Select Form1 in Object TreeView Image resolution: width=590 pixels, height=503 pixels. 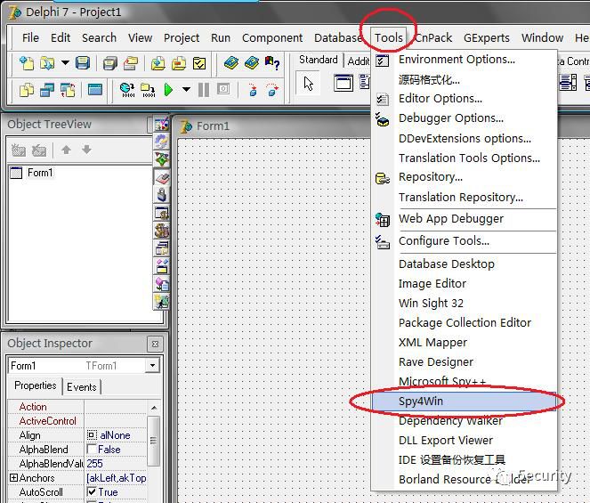point(40,173)
